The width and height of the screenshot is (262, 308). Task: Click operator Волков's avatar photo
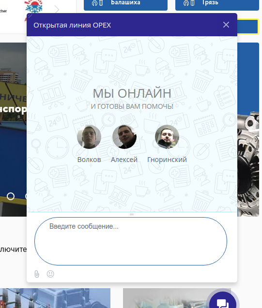89,137
